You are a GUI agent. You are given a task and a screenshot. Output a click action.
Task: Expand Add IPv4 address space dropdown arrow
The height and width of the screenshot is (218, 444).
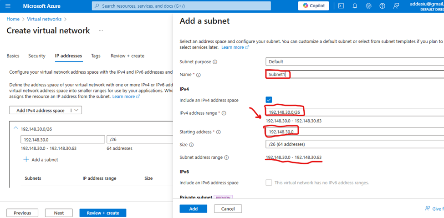coord(76,110)
